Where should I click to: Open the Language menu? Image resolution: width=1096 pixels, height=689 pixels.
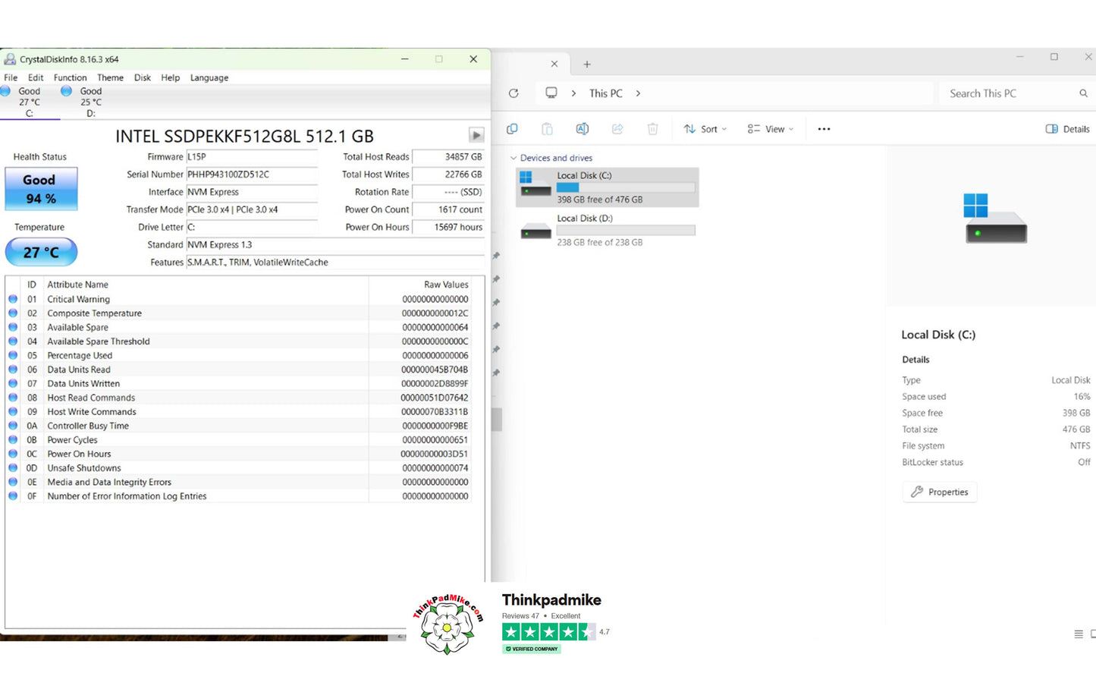209,77
